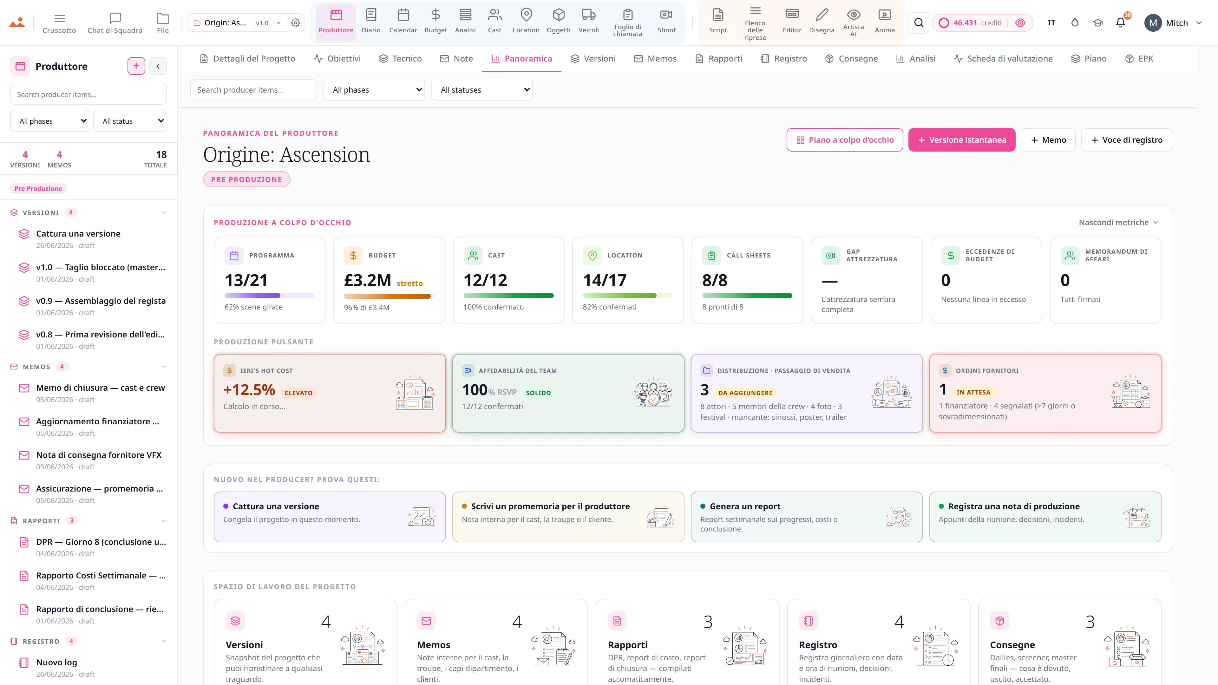Open Mitch user menu
Viewport: 1218px width, 685px height.
click(1174, 23)
